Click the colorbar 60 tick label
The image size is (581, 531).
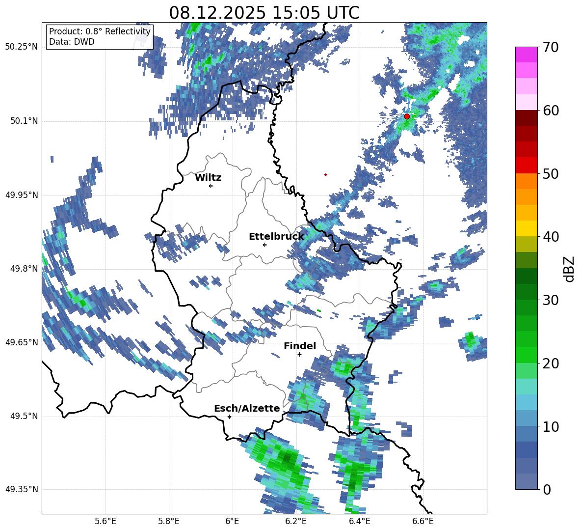[x=551, y=111]
